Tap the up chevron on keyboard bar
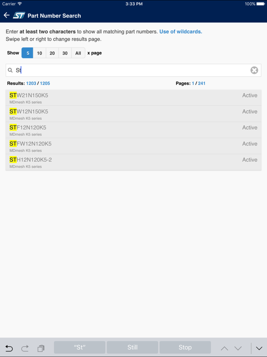Viewport: 267px width, 357px height. click(x=224, y=348)
